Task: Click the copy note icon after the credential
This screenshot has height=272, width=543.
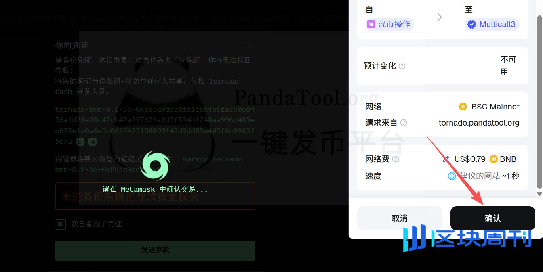Action: 81,142
